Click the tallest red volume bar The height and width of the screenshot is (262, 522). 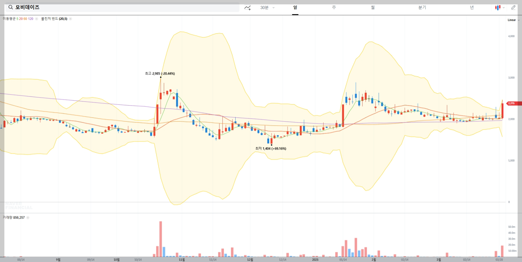point(161,239)
